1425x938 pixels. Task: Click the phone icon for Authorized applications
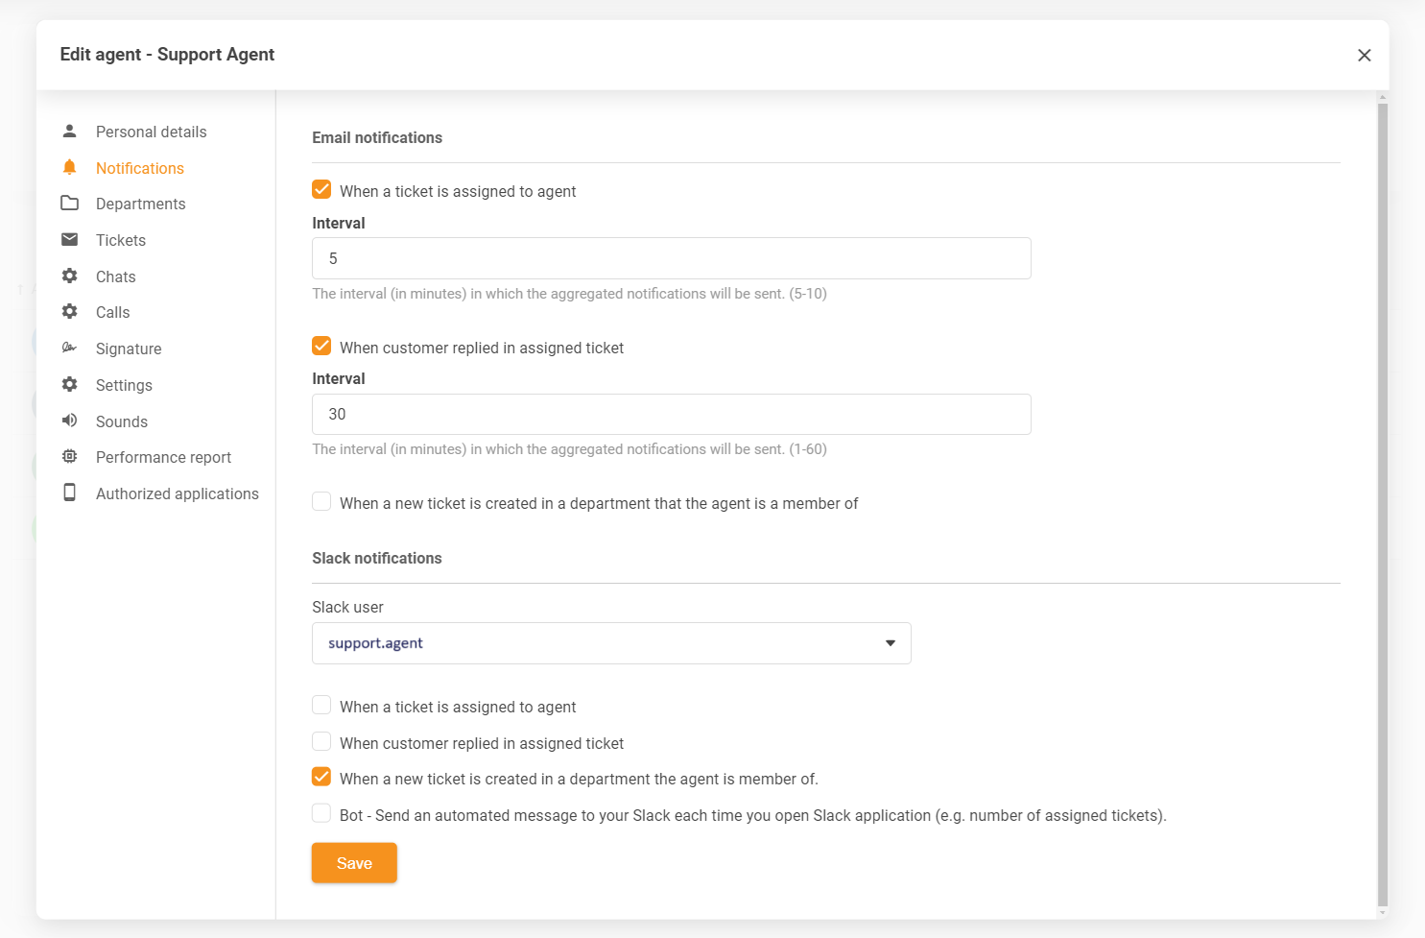(69, 493)
